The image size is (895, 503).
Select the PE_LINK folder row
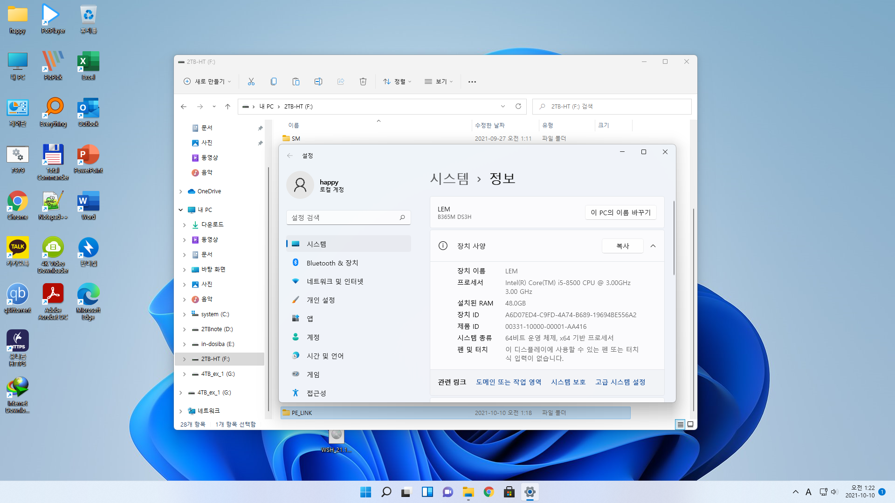(455, 413)
